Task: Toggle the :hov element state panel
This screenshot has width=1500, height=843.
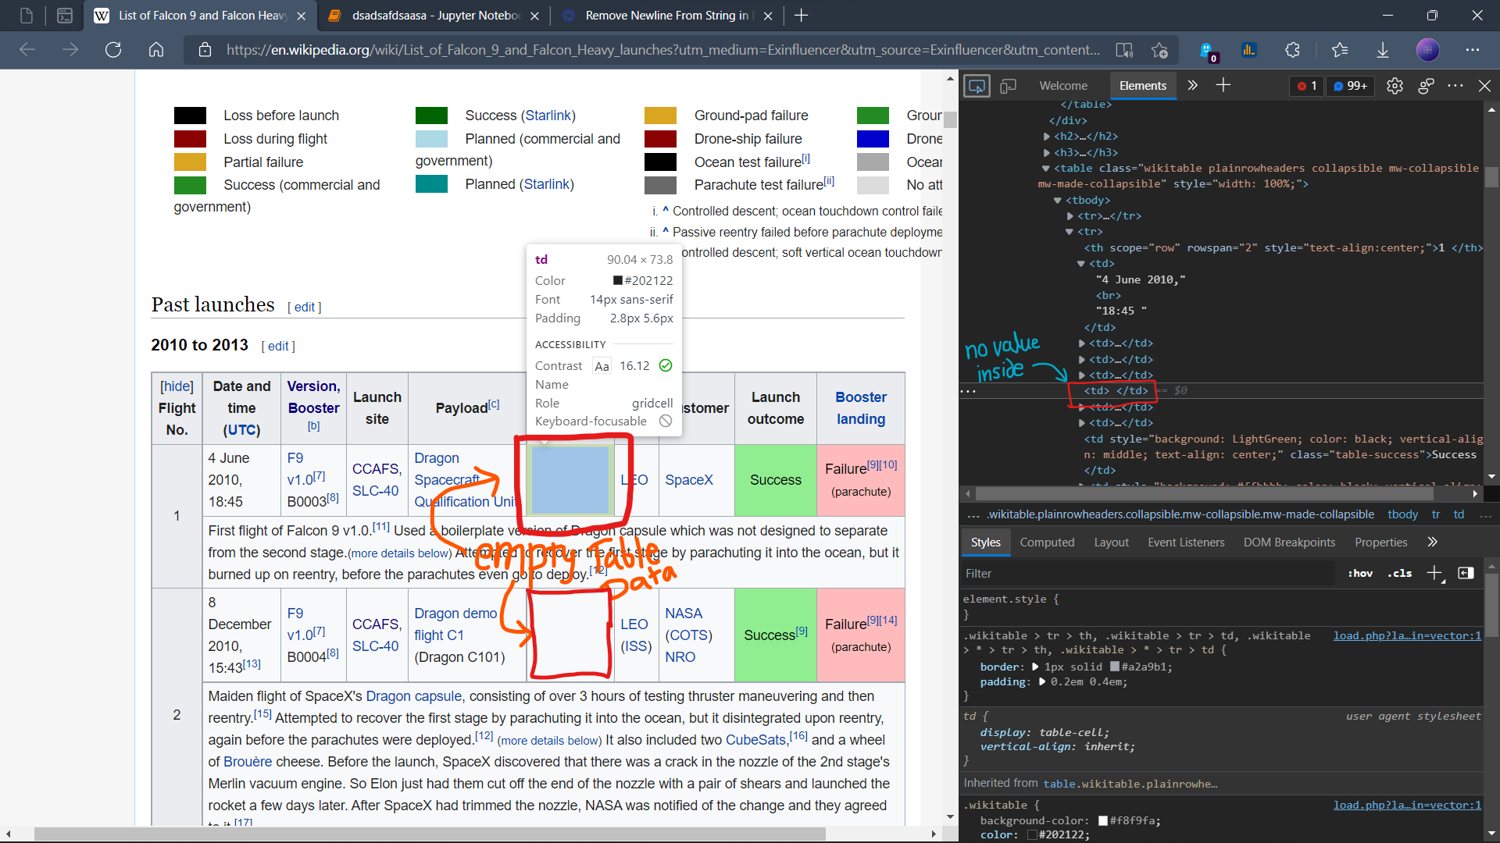Action: [x=1360, y=574]
